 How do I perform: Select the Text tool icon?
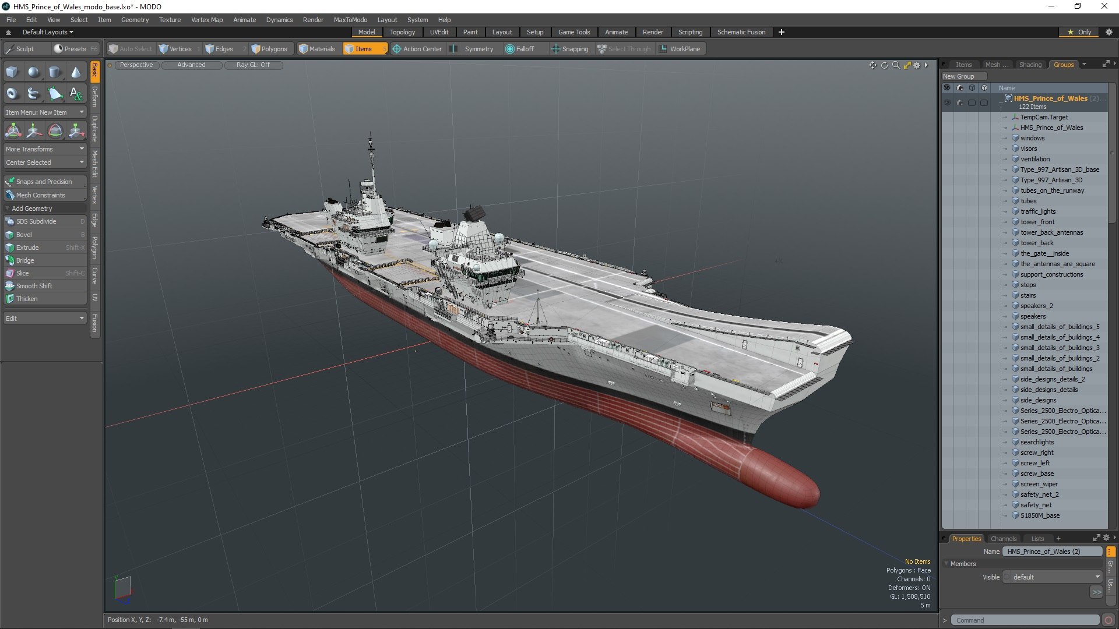pos(76,93)
